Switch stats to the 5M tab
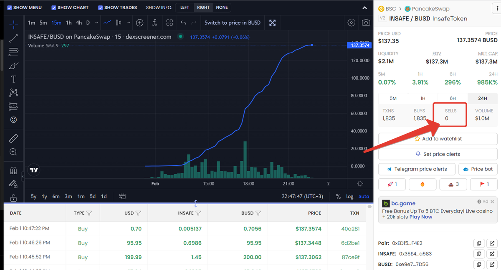This screenshot has width=501, height=270. coord(393,98)
